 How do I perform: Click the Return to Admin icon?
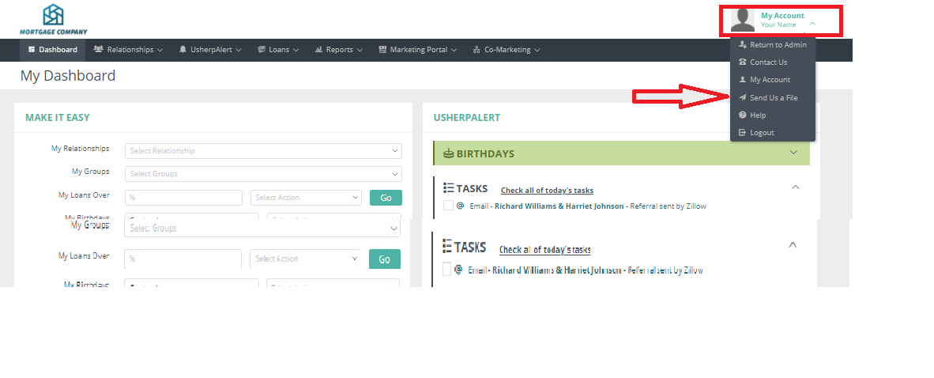(x=742, y=45)
